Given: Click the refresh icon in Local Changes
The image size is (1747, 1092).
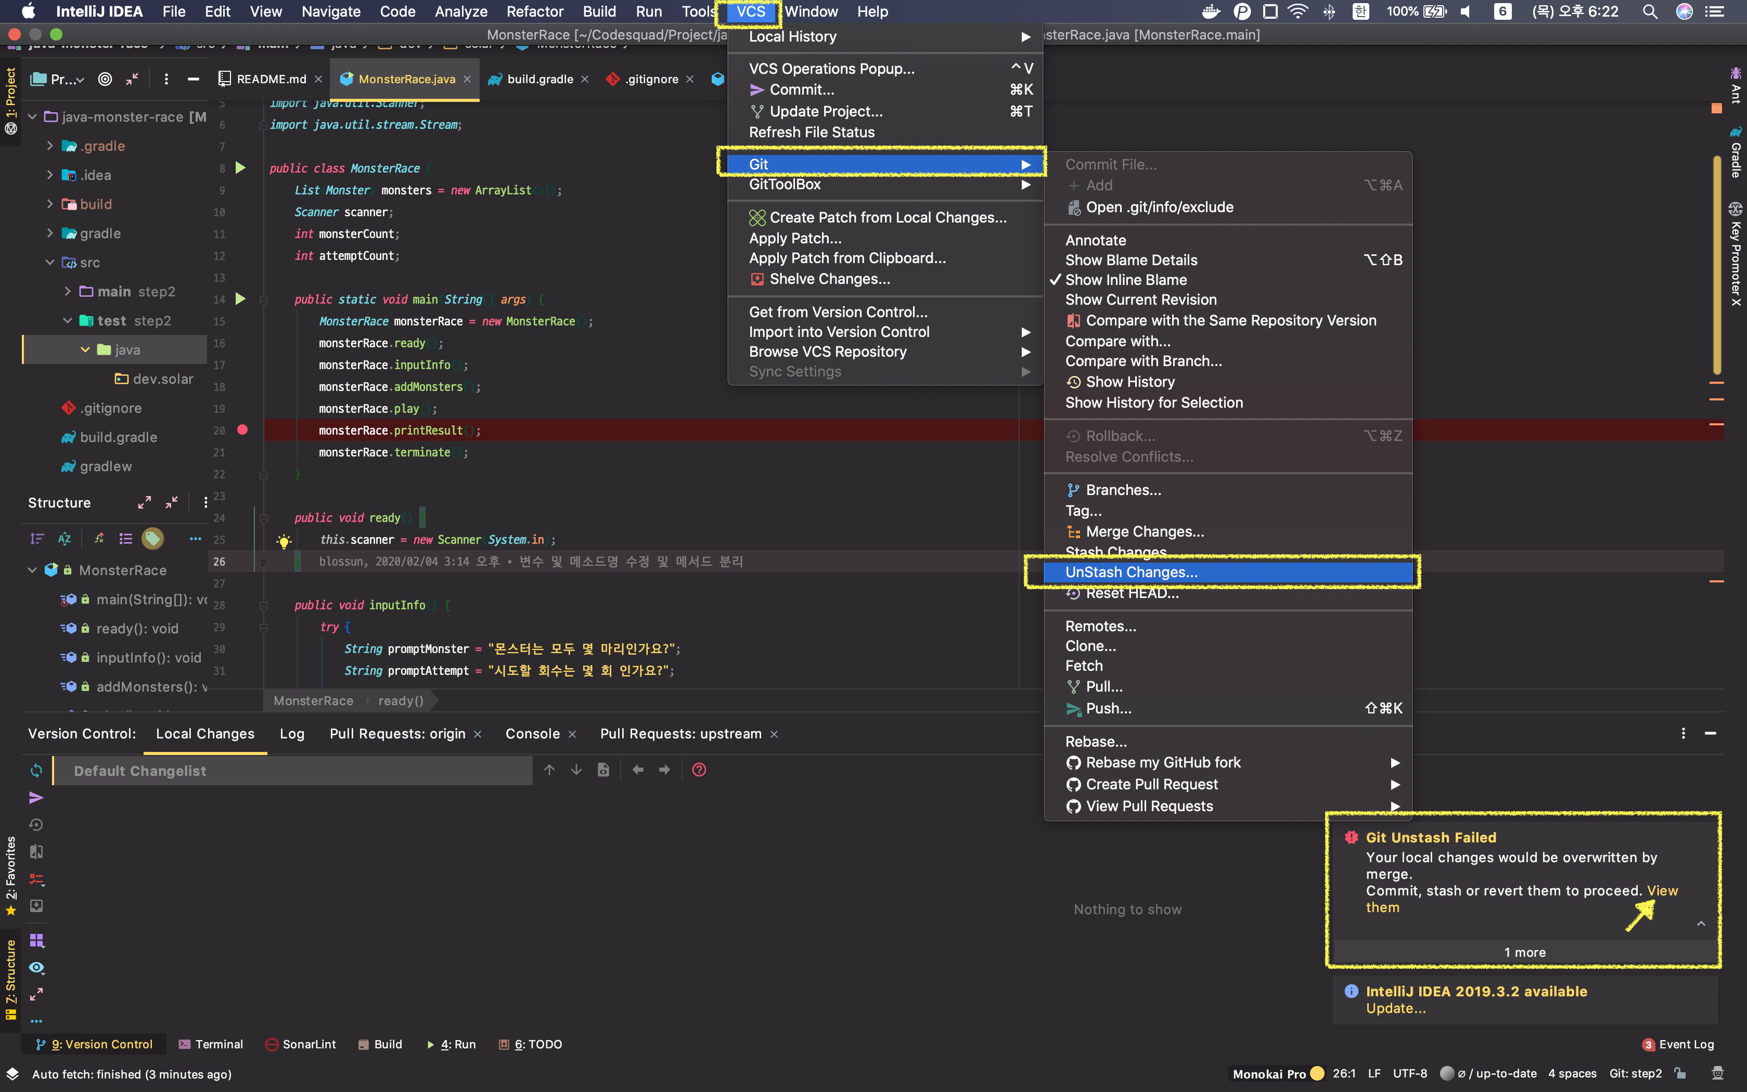Looking at the screenshot, I should pyautogui.click(x=36, y=771).
